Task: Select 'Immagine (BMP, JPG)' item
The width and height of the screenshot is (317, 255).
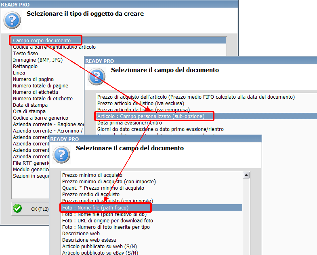Action: pos(38,60)
